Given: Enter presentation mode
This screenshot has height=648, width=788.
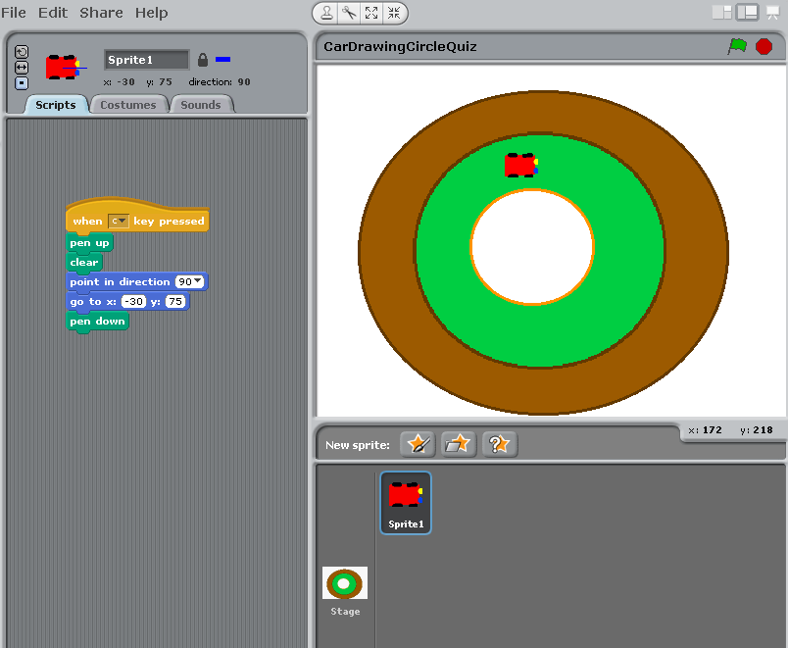Looking at the screenshot, I should (x=773, y=13).
